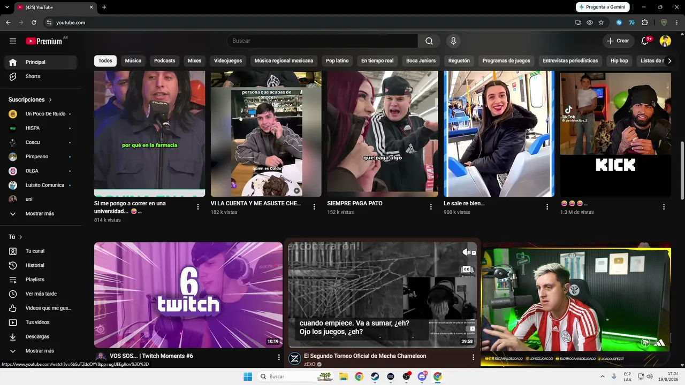The height and width of the screenshot is (385, 685).
Task: Open Ver más tarde list
Action: [42, 294]
